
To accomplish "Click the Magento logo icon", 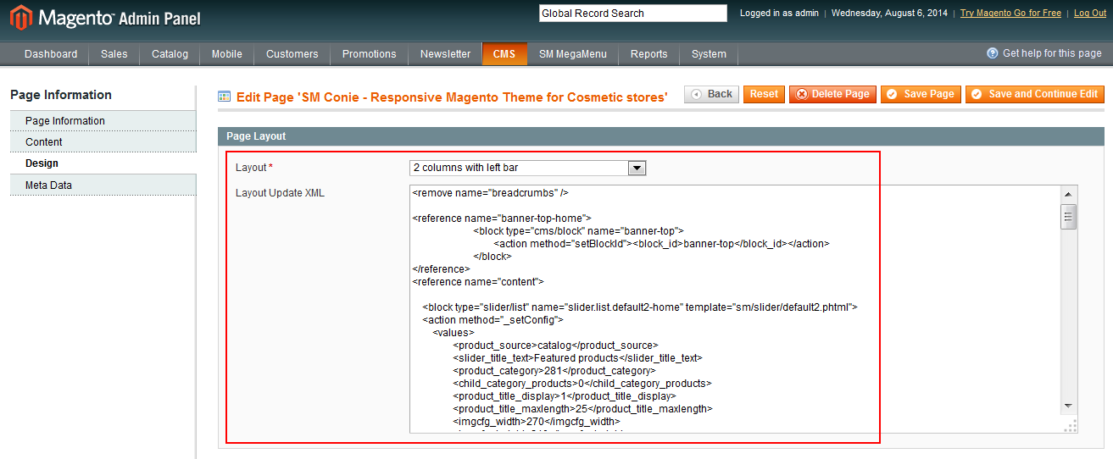I will (22, 18).
